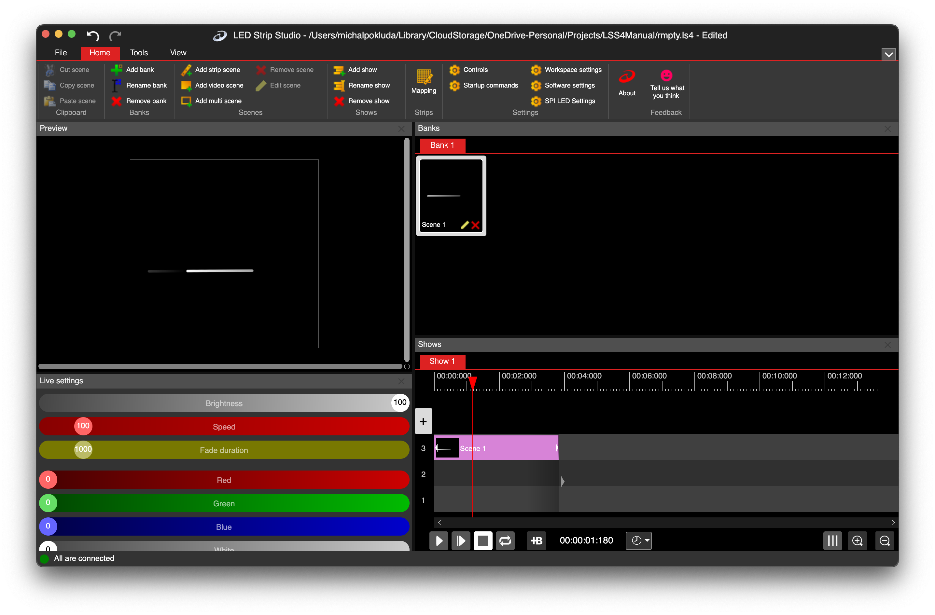Image resolution: width=935 pixels, height=615 pixels.
Task: Add a track with plus button
Action: [x=423, y=421]
